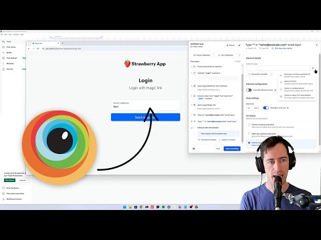Image resolution: width=321 pixels, height=240 pixels.
Task: Click the Exit button in the recorder
Action: [x=218, y=149]
